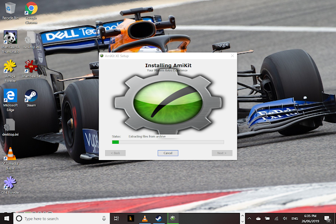
Task: Select the desktop.ini file beside IrfanView Thumbnails
Action: [31, 40]
